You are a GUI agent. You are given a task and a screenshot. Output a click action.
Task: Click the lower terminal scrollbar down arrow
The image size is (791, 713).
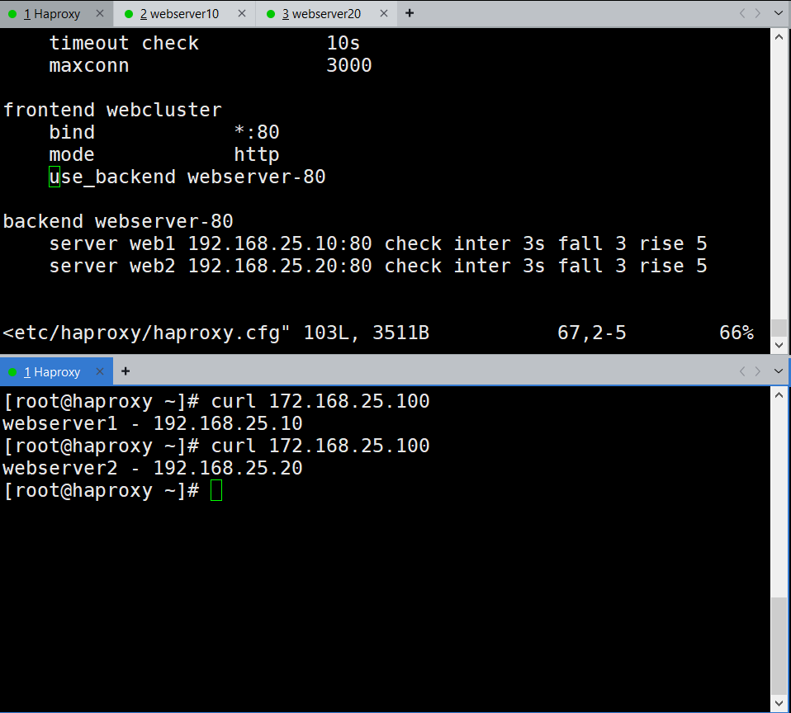click(x=779, y=703)
